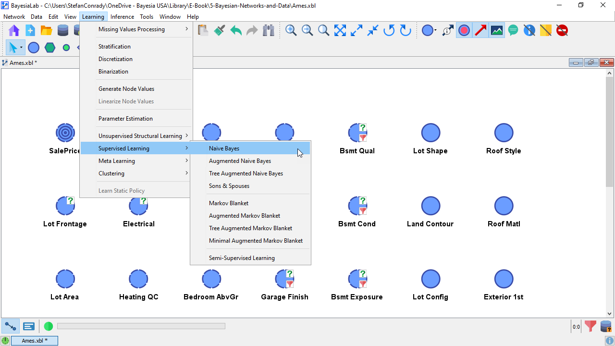The height and width of the screenshot is (346, 615).
Task: Open the Ames.xbl window tab at the bottom
Action: pyautogui.click(x=35, y=341)
